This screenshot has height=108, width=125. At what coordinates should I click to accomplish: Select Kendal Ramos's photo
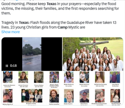pos(115,96)
